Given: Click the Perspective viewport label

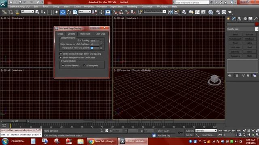Looking at the screenshot, I should [125, 70].
